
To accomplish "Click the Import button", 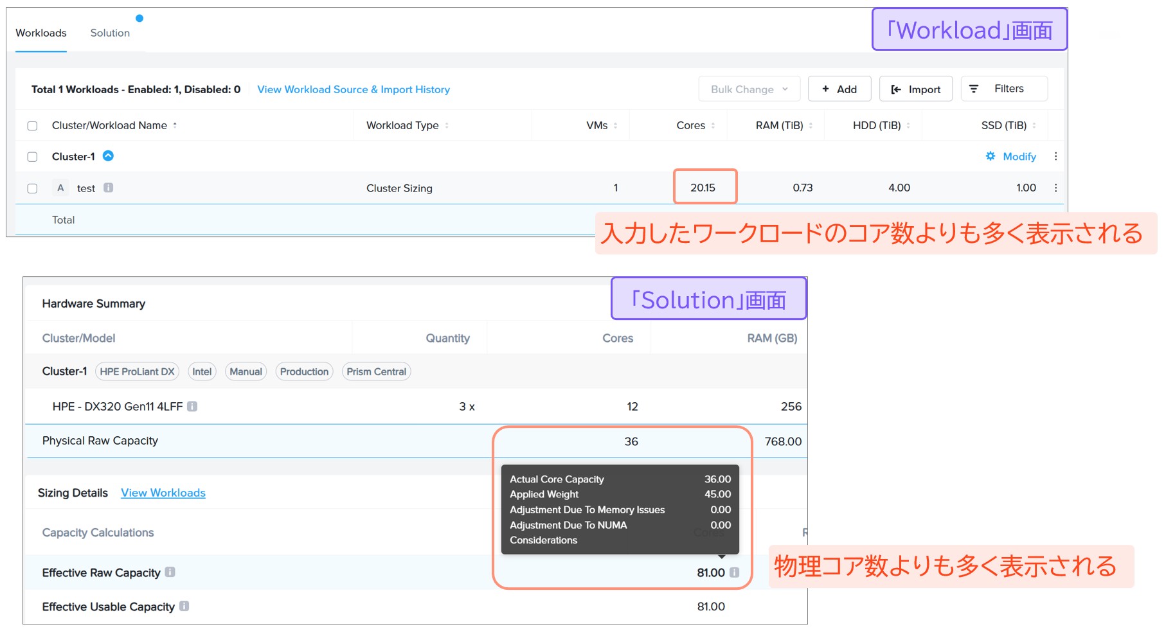I will tap(916, 89).
